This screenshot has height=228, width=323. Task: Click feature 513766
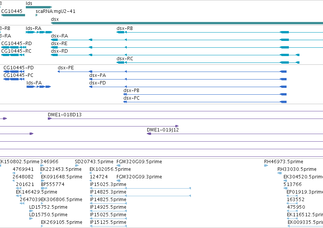coord(285,188)
